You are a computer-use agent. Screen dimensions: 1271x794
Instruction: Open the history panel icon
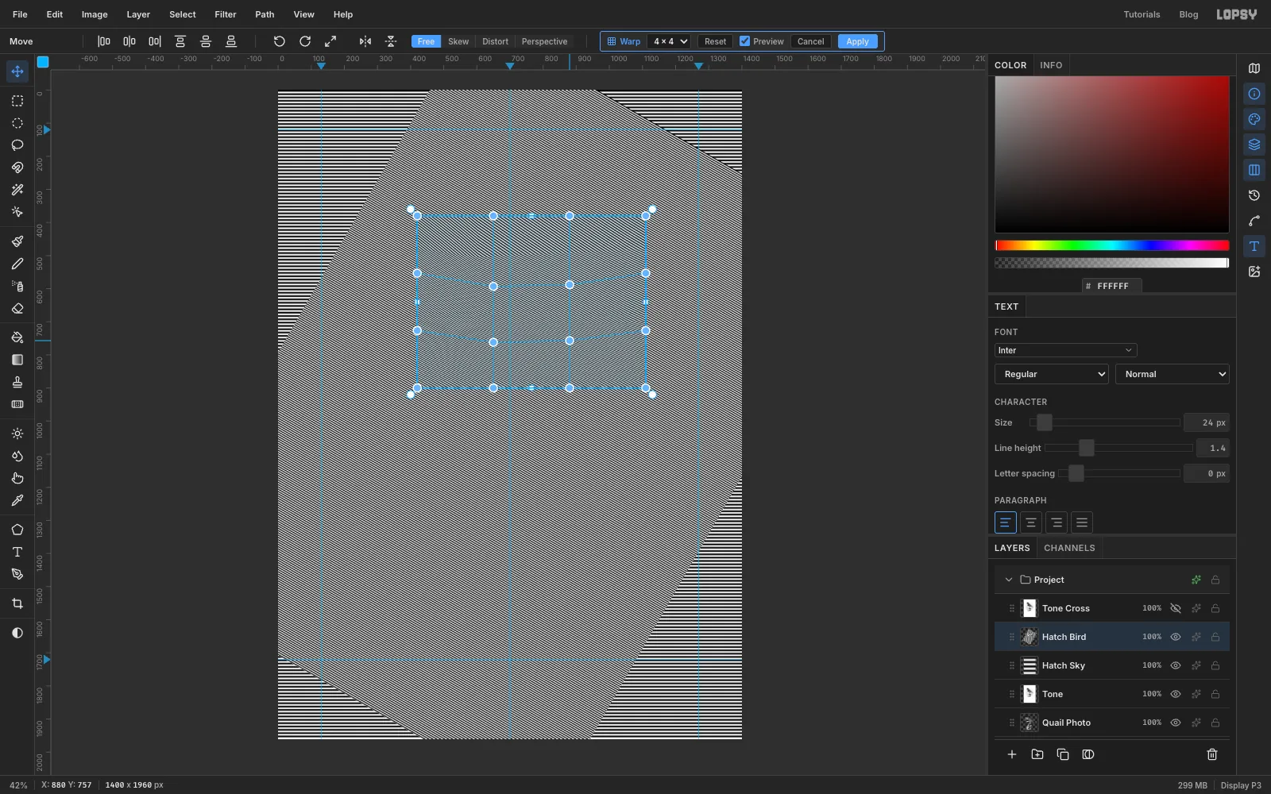pos(1254,195)
